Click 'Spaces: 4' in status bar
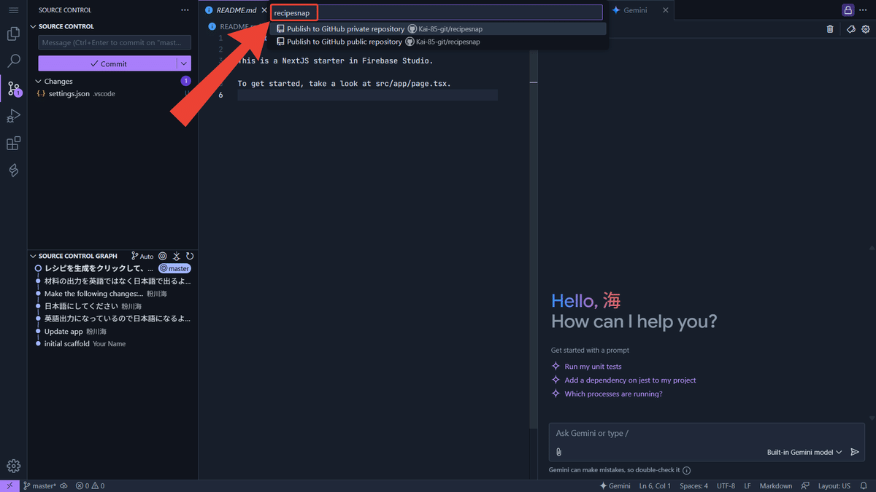The width and height of the screenshot is (876, 492). pyautogui.click(x=693, y=485)
